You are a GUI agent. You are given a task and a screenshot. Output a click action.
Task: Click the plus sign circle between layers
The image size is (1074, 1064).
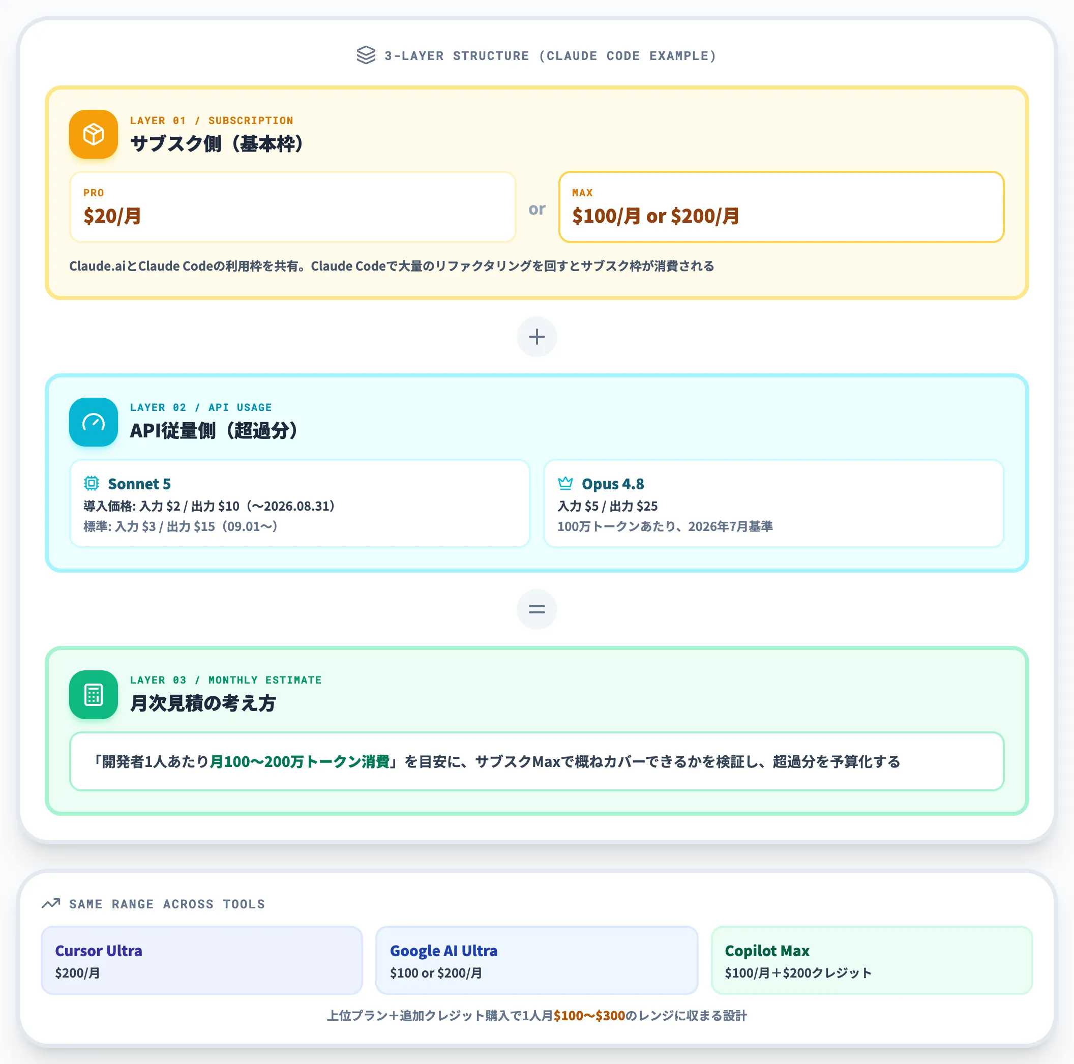(x=536, y=336)
